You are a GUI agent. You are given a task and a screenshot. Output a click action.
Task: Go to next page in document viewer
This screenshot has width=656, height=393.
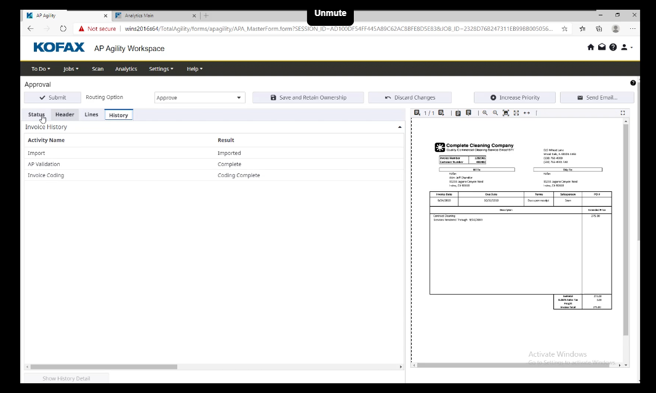click(x=441, y=113)
